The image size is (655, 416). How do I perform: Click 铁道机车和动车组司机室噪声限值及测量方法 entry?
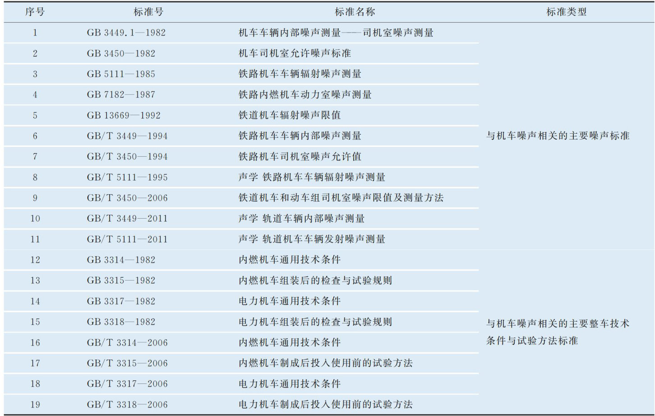[341, 198]
